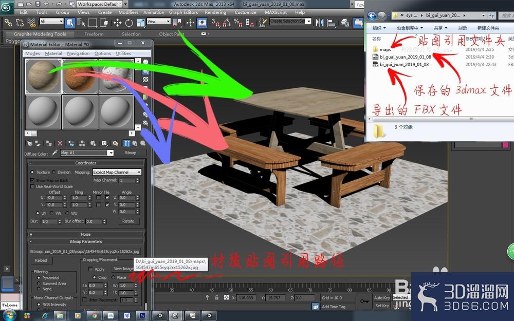Viewport: 514px width, 321px height.
Task: Choose Summed Area filtering
Action: (39, 284)
